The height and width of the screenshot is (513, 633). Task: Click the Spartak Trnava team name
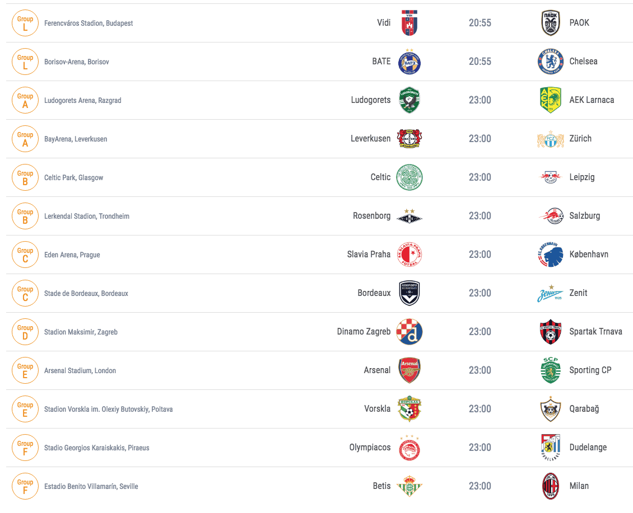point(595,332)
